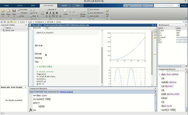Image resolution: width=188 pixels, height=115 pixels.
Task: Dismiss the New to MATLAB banner
Action: coord(155,92)
